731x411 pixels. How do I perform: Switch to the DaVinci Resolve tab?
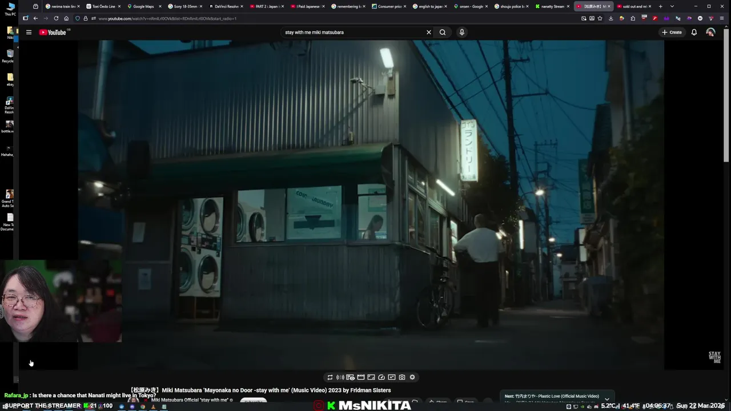click(x=225, y=6)
